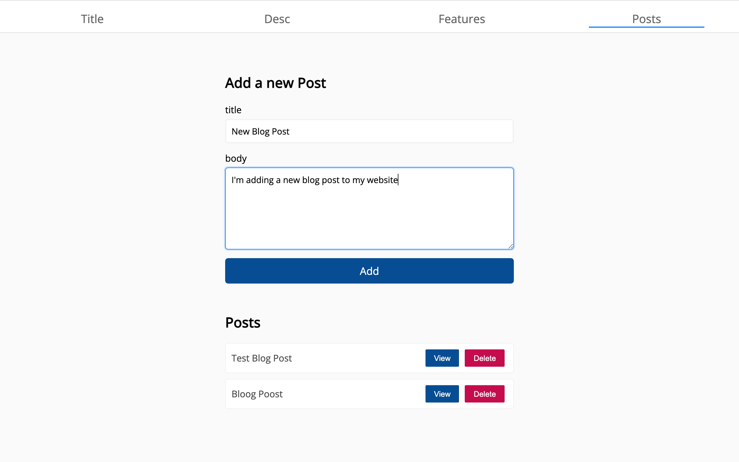Click the Posts section heading
Viewport: 739px width, 462px height.
[x=242, y=322]
